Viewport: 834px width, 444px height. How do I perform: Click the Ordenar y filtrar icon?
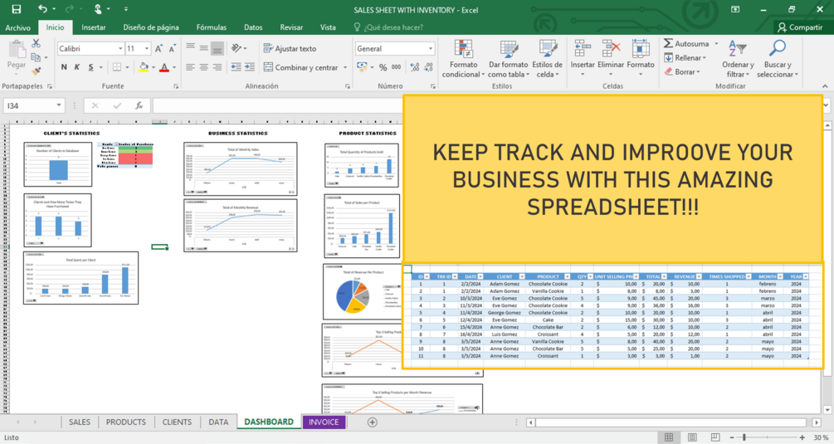click(x=737, y=49)
